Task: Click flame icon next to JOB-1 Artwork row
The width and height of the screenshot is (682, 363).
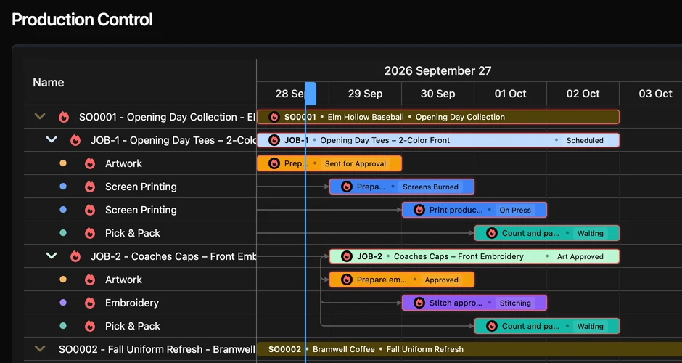Action: click(90, 163)
